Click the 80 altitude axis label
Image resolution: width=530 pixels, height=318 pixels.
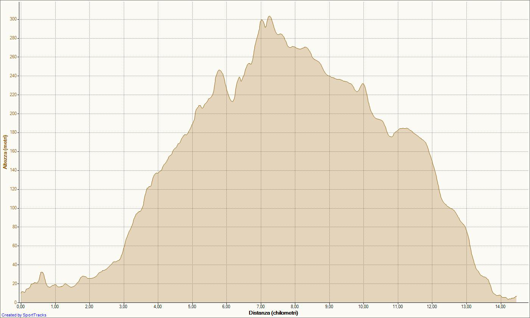(x=15, y=227)
